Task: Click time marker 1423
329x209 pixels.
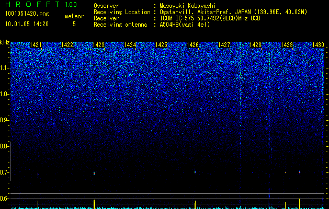Action: pos(99,45)
